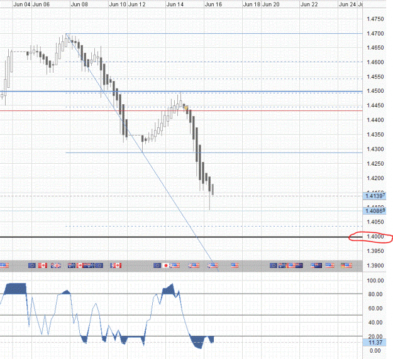Click the oscillator value tag 11.37

click(375, 343)
